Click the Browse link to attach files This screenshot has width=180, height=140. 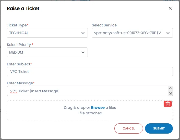(98, 107)
